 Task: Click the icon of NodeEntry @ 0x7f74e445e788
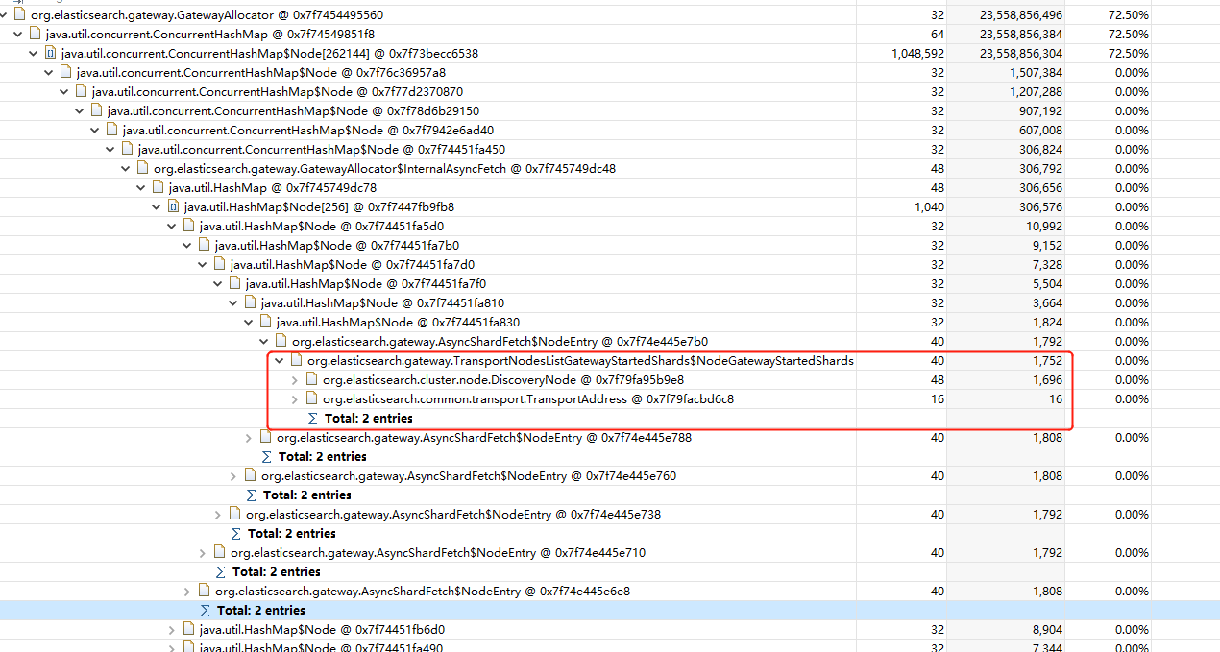[266, 438]
